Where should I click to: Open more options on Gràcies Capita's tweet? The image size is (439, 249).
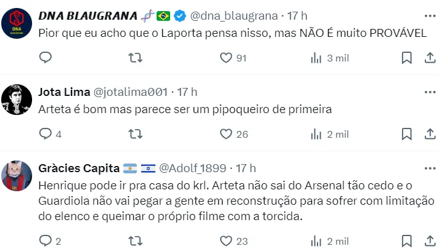point(430,168)
